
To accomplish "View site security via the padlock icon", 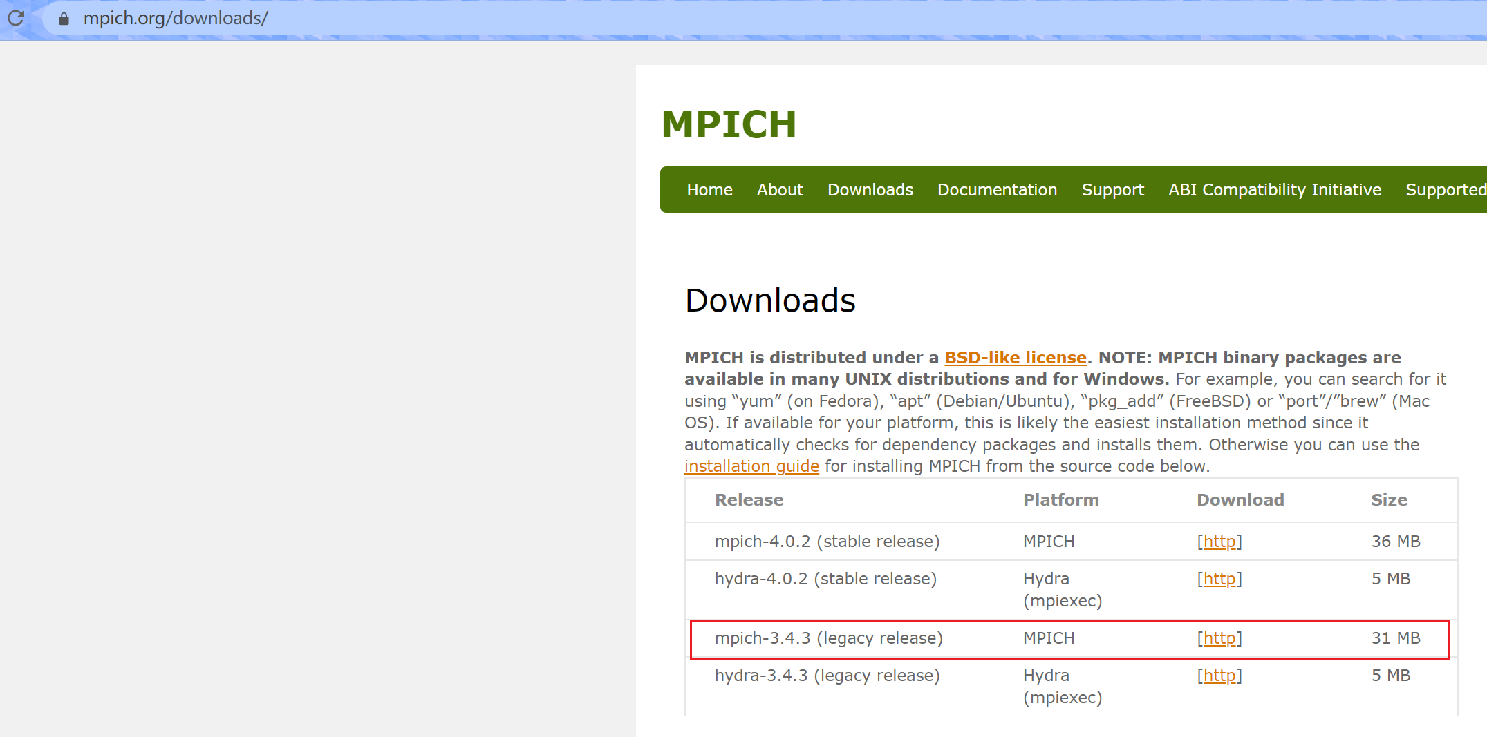I will [64, 19].
